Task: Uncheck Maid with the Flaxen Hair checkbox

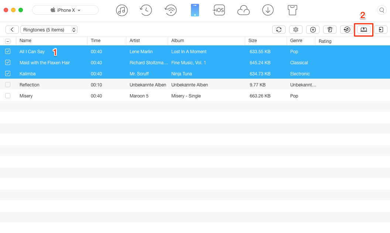Action: (8, 62)
